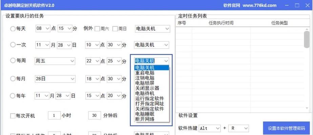The height and width of the screenshot is (135, 313).
Task: Open the 11 month dropdown in 每年 row
Action: [42, 96]
